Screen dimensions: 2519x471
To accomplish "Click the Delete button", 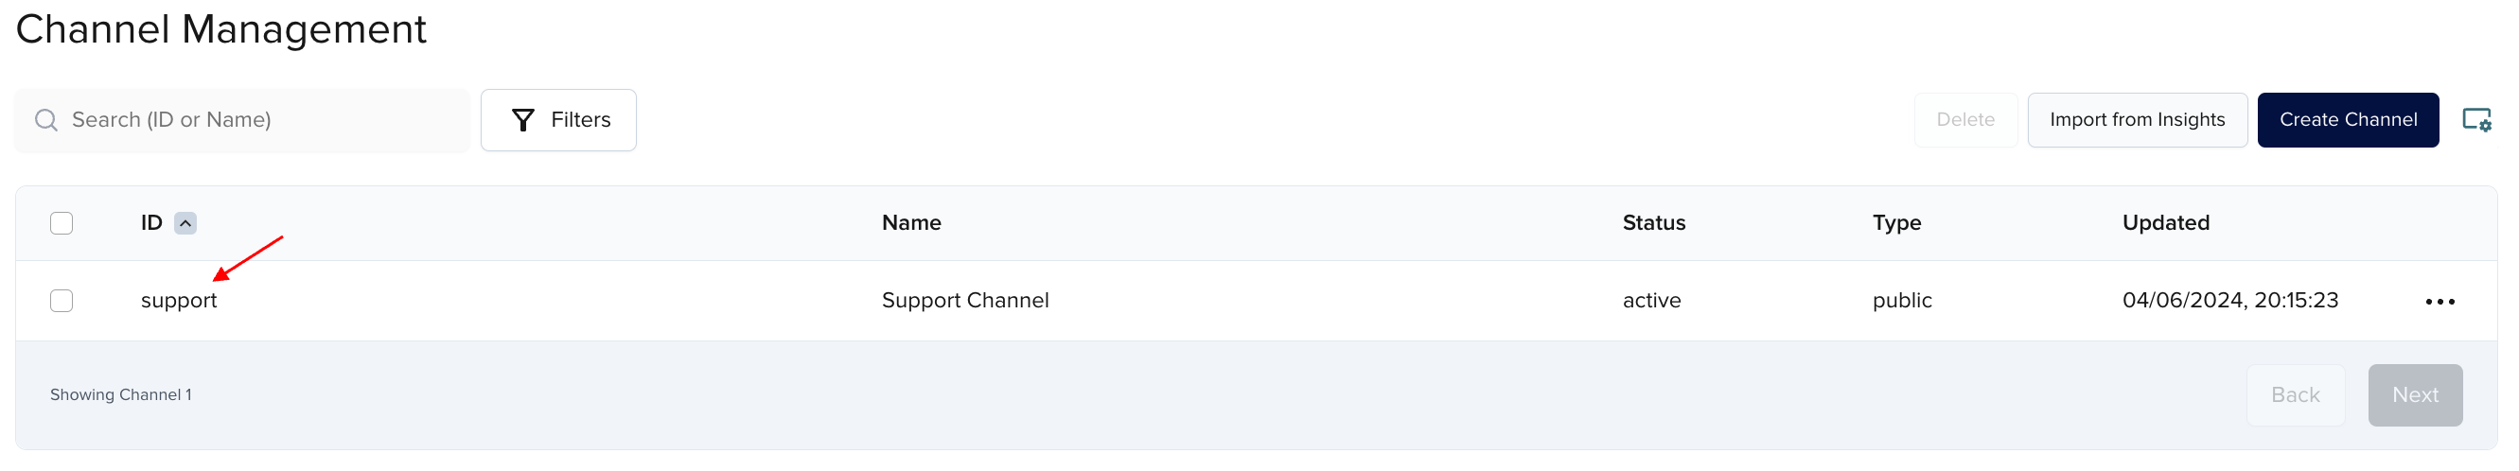I will [1964, 120].
